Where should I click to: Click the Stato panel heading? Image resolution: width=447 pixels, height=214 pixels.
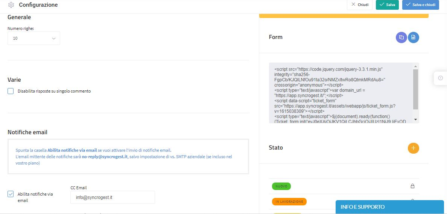coord(276,148)
